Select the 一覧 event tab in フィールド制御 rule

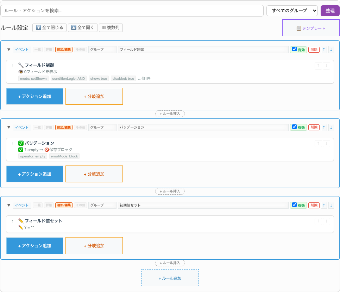pos(38,50)
